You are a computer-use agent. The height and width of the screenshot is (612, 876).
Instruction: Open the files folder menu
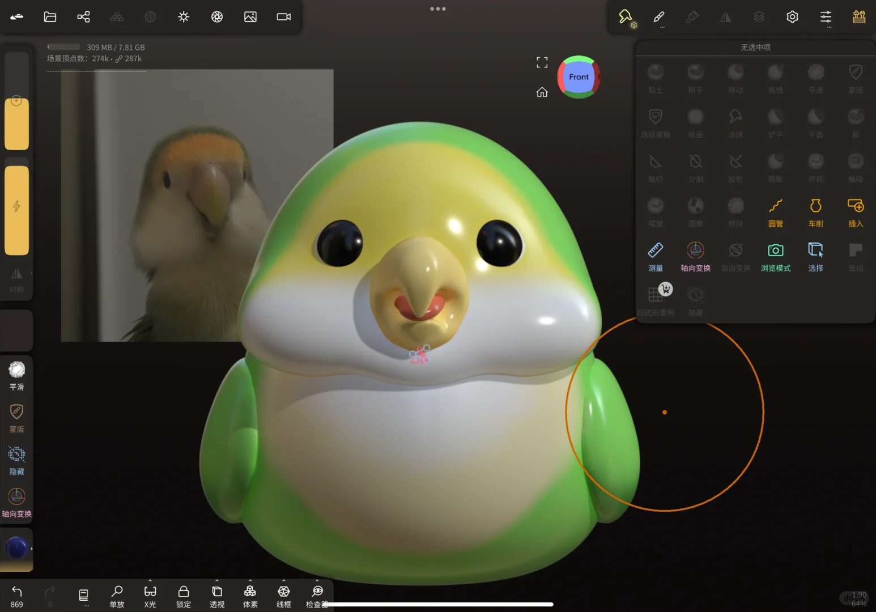coord(50,16)
